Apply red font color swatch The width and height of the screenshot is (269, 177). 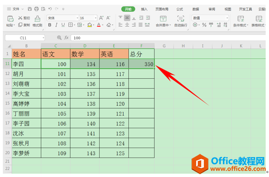click(99, 25)
